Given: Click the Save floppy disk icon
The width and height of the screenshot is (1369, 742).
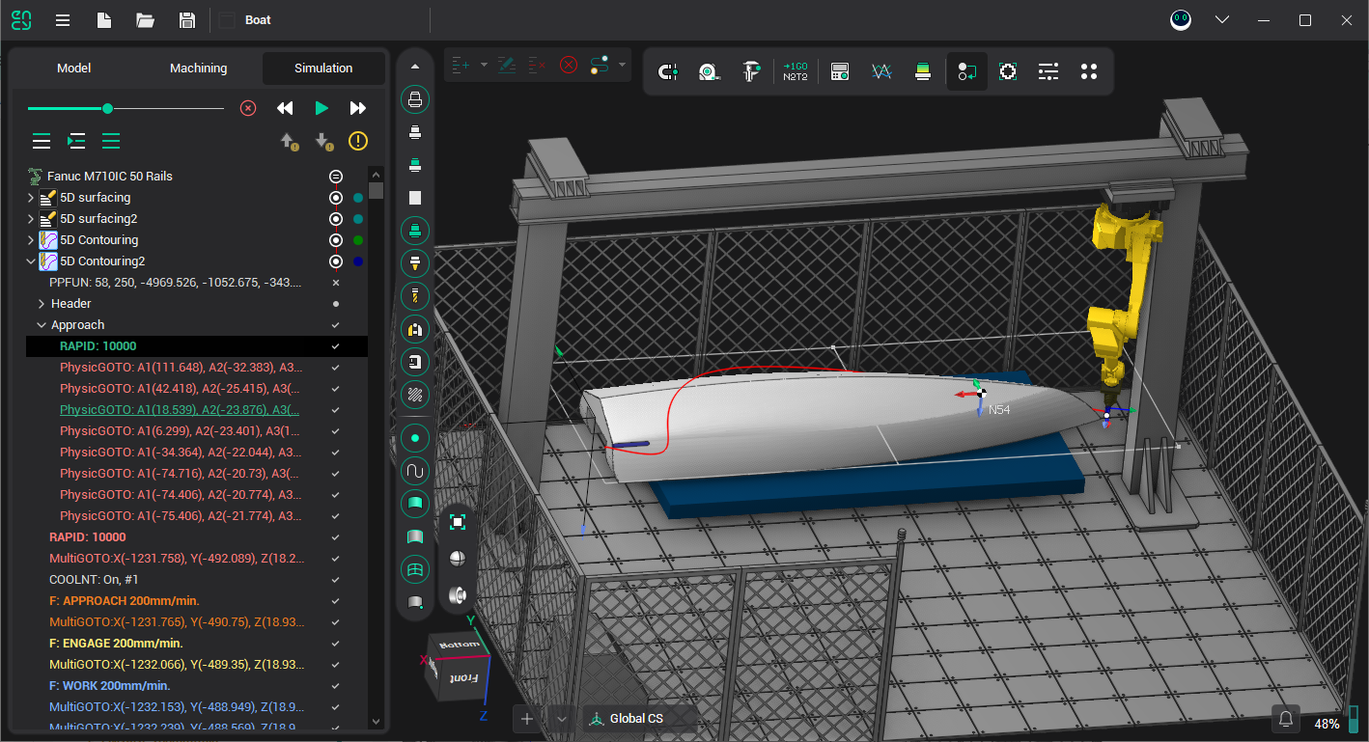Looking at the screenshot, I should 187,20.
